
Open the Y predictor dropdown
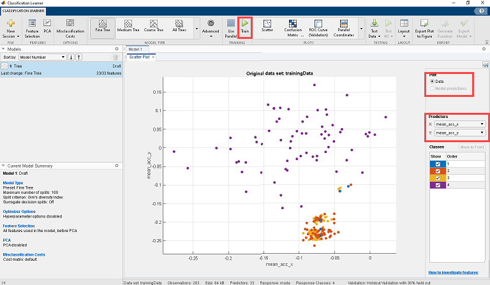pyautogui.click(x=459, y=133)
